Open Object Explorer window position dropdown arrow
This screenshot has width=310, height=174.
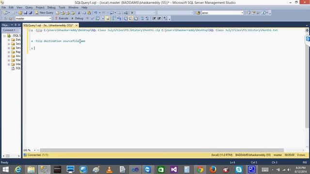click(12, 25)
